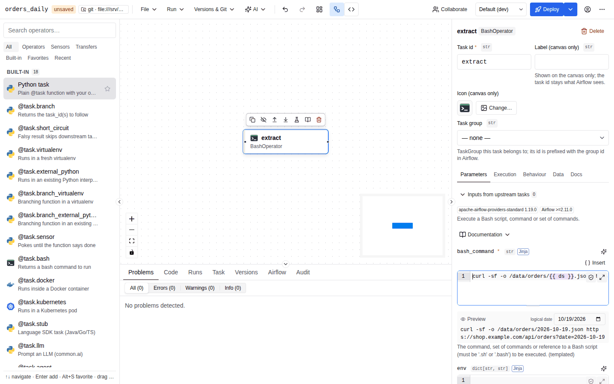Click the Change… icon button
The width and height of the screenshot is (614, 384).
(496, 108)
